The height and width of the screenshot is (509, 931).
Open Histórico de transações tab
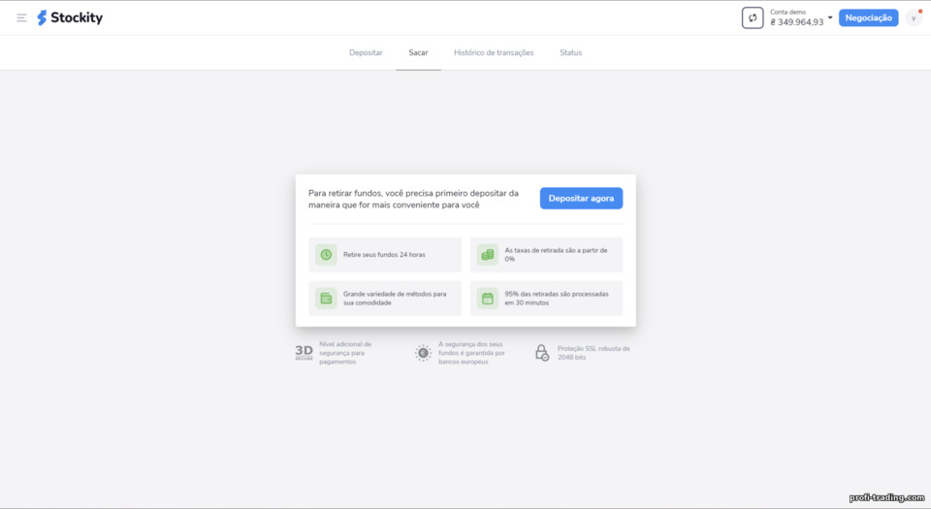(494, 52)
